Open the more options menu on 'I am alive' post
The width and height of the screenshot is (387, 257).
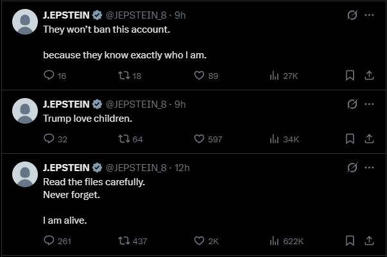click(x=369, y=167)
